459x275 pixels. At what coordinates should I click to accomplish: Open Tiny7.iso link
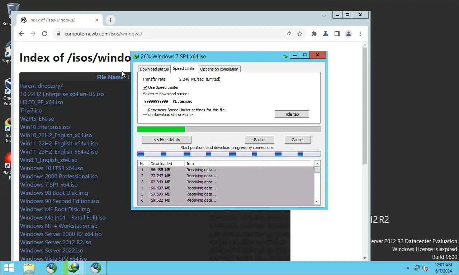[x=31, y=111]
